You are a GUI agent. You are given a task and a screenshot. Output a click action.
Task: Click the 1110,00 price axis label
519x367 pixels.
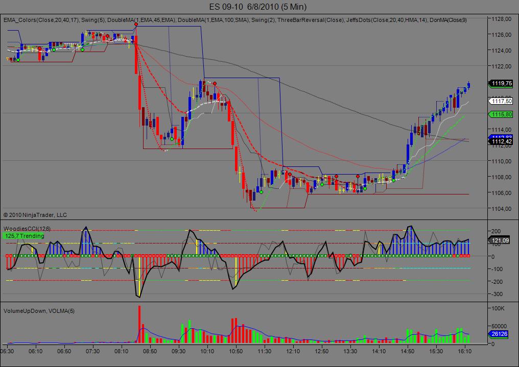click(x=502, y=161)
